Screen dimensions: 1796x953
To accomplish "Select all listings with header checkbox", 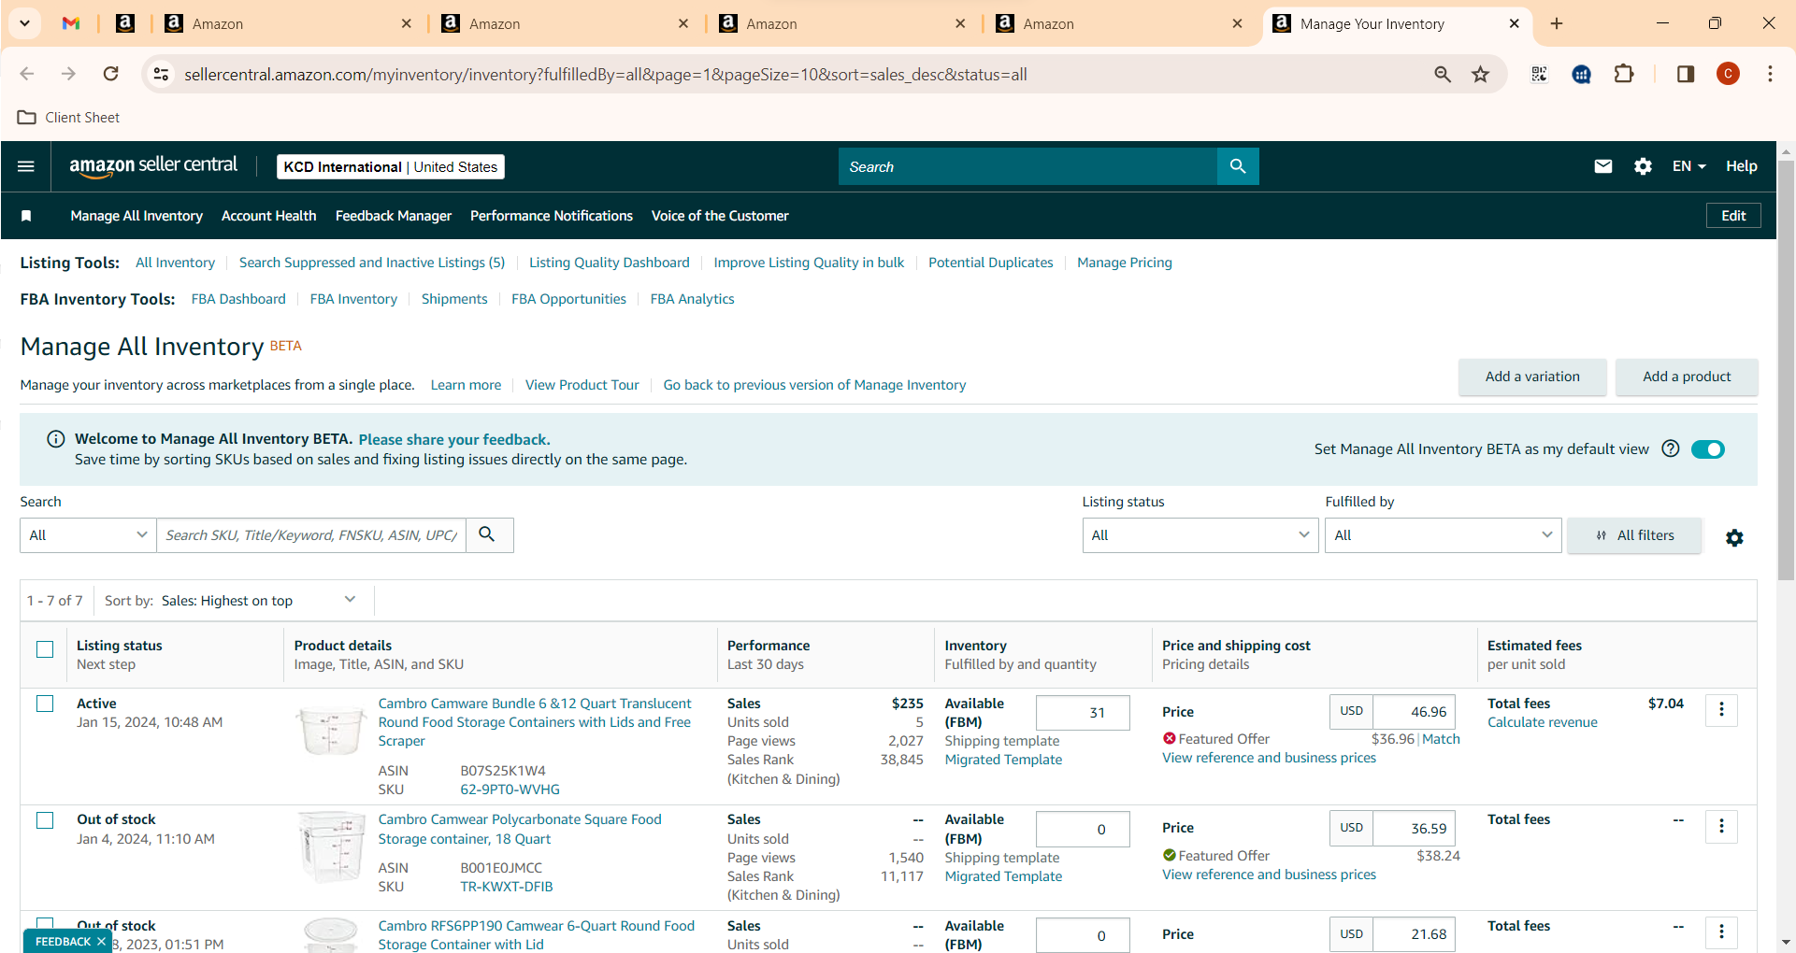I will (x=45, y=649).
